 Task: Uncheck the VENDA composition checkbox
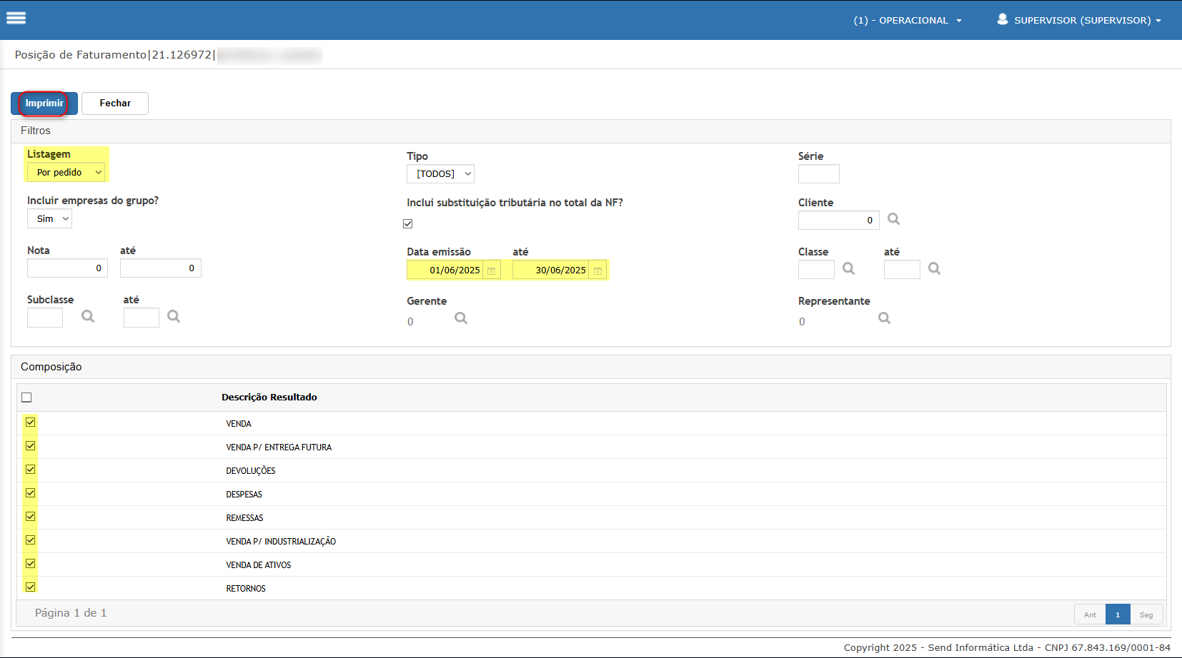[31, 422]
